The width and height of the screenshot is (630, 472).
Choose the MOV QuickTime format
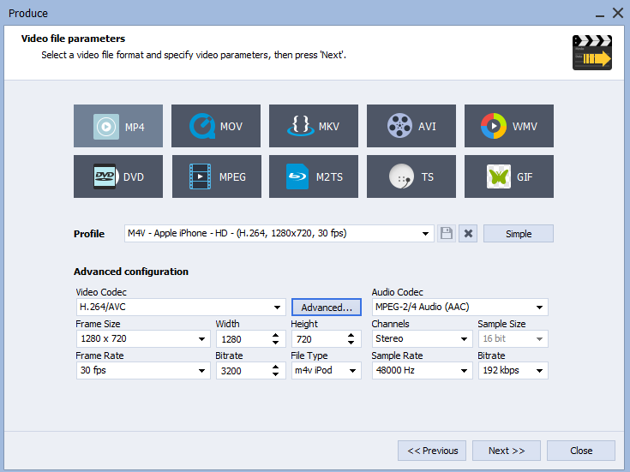tap(216, 127)
